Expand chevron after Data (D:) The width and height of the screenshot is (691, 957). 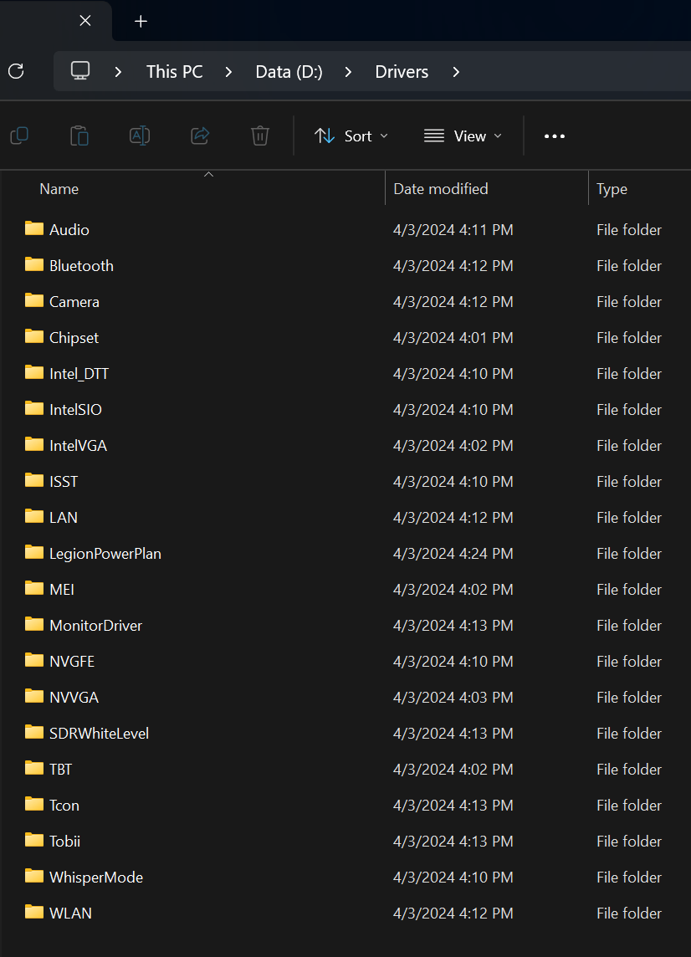tap(348, 72)
